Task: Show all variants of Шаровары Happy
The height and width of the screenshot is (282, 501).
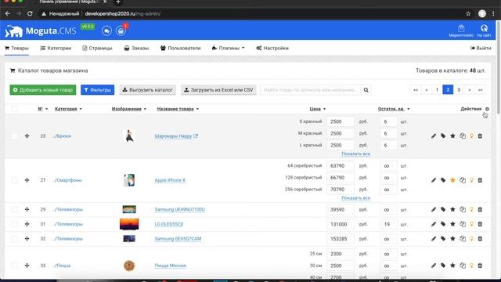Action: 355,154
